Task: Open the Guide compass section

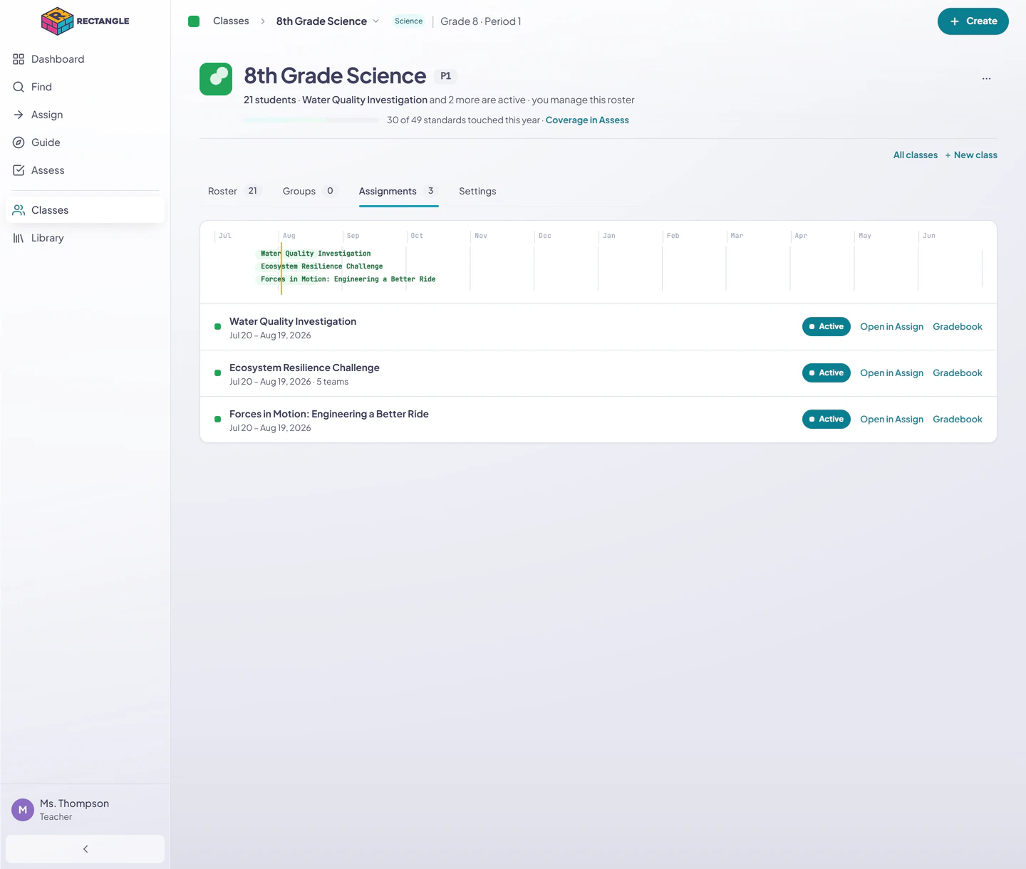Action: click(85, 142)
